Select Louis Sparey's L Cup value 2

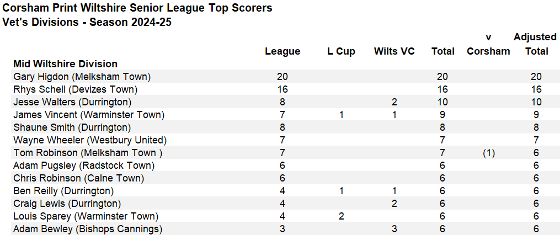point(341,216)
